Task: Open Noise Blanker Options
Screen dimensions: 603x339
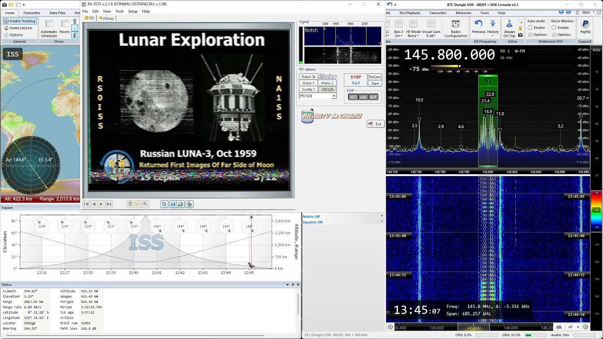Action: (561, 34)
